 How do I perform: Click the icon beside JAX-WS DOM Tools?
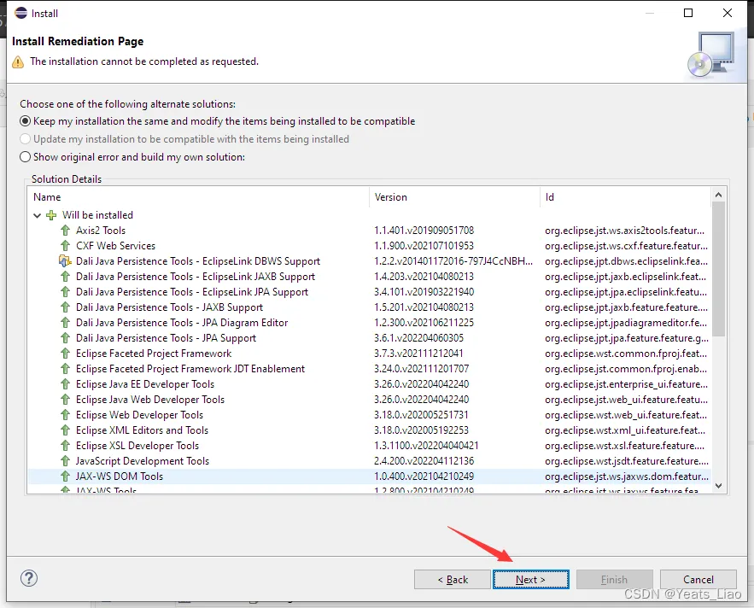[65, 476]
